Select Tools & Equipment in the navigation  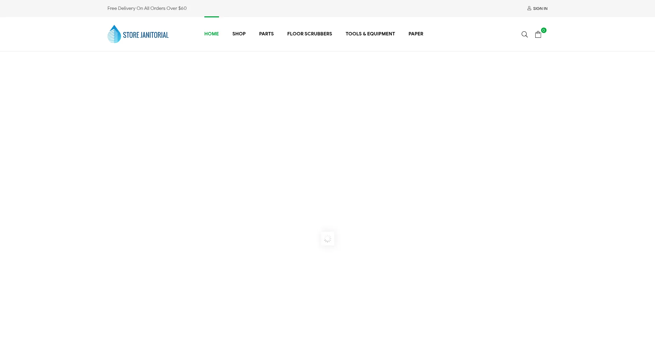coord(370,34)
